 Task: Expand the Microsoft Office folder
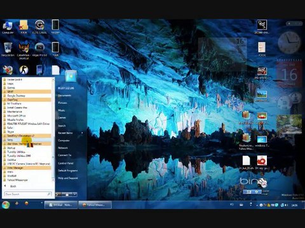[27, 116]
